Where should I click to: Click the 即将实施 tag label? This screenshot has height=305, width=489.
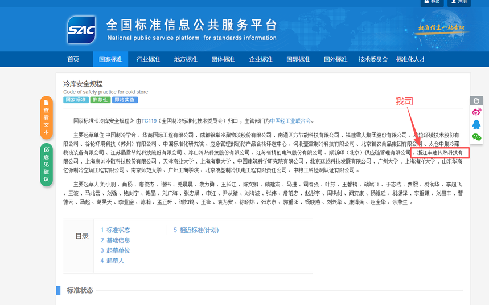coord(125,100)
